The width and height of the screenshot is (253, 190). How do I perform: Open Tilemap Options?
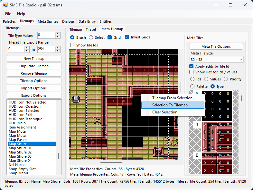coord(34,81)
